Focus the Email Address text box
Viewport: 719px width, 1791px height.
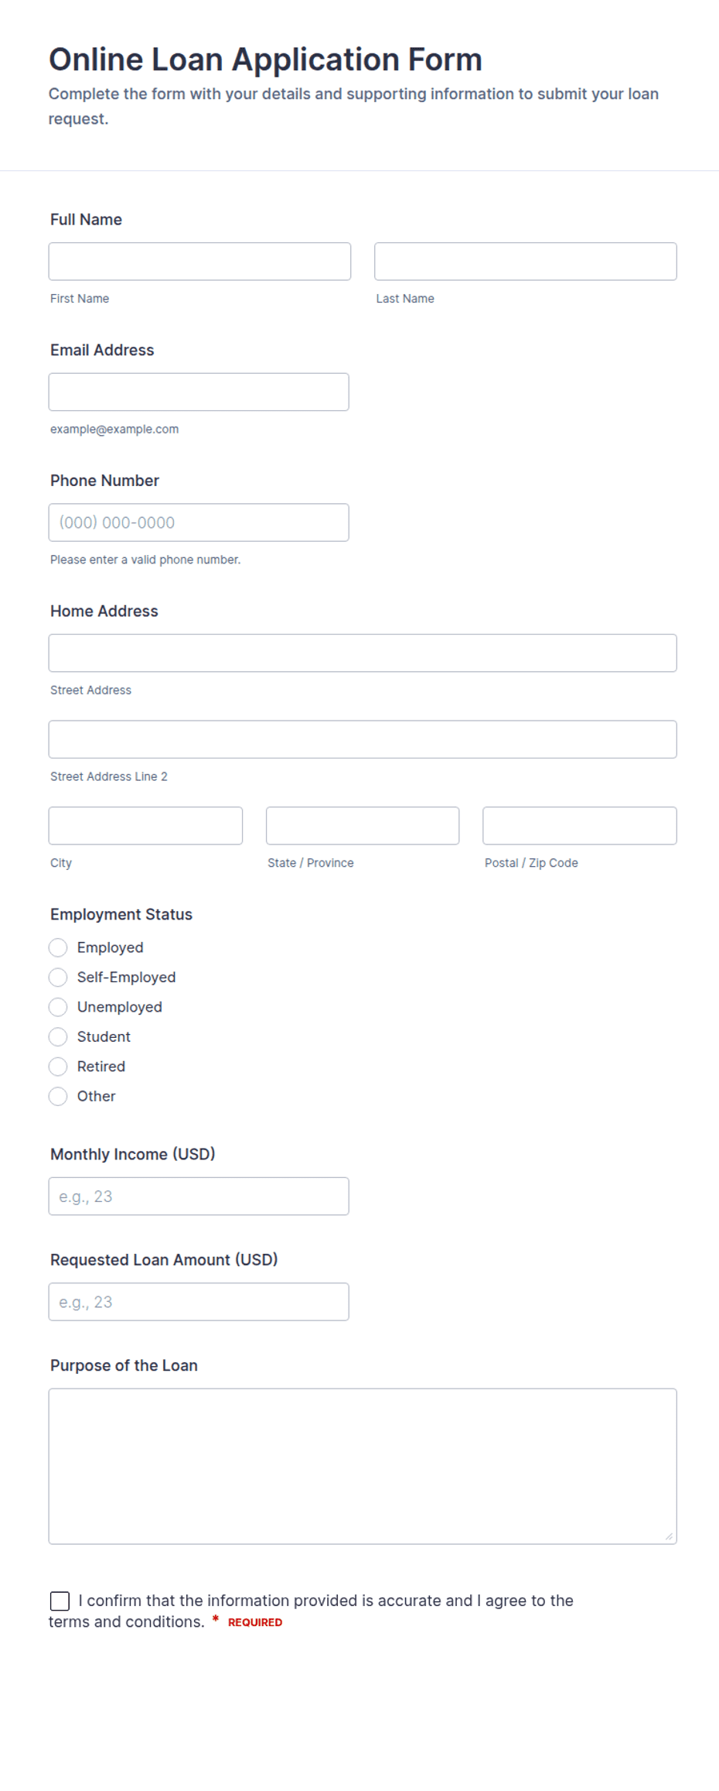click(x=199, y=392)
